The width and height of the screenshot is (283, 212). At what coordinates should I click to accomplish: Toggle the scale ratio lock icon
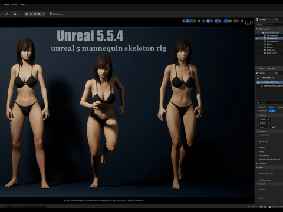pyautogui.click(x=274, y=127)
